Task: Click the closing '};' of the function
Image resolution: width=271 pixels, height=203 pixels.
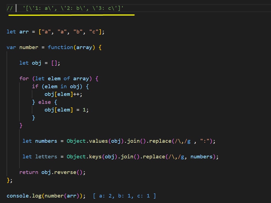Action: tap(10, 180)
